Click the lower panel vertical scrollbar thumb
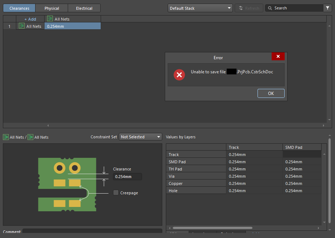This screenshot has height=238, width=335. [330, 181]
